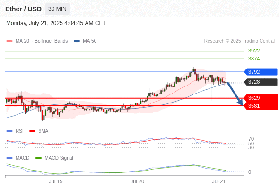The width and height of the screenshot is (279, 189).
Task: Click the 3922 resistance level label
Action: 254,51
